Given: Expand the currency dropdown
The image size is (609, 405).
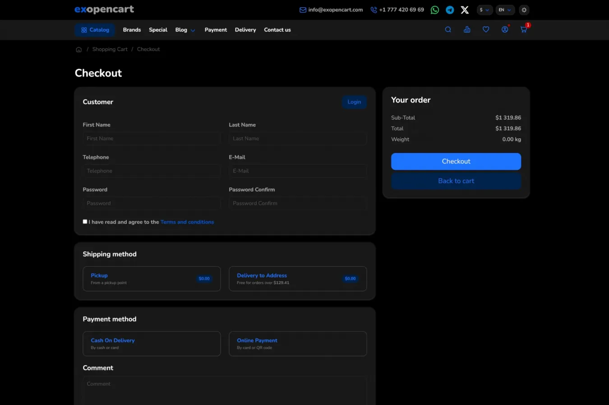Looking at the screenshot, I should 484,10.
